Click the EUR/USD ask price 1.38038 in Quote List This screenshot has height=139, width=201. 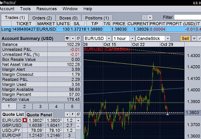click(54, 120)
